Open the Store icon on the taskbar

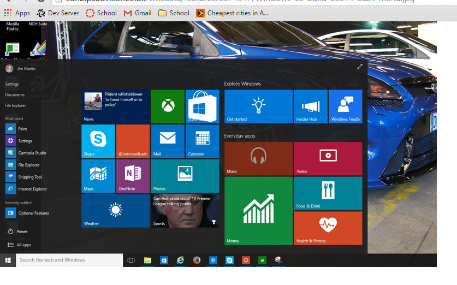164,260
